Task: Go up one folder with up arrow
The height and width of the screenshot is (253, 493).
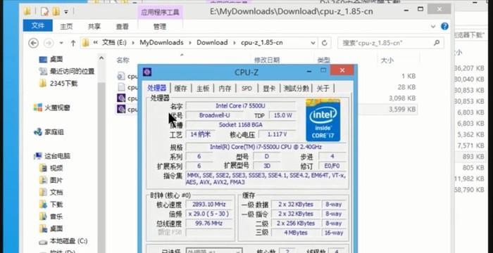Action: [x=73, y=43]
